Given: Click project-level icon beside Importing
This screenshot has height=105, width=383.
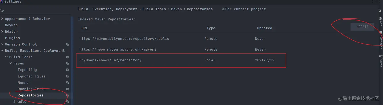Looking at the screenshot, I should [x=67, y=70].
